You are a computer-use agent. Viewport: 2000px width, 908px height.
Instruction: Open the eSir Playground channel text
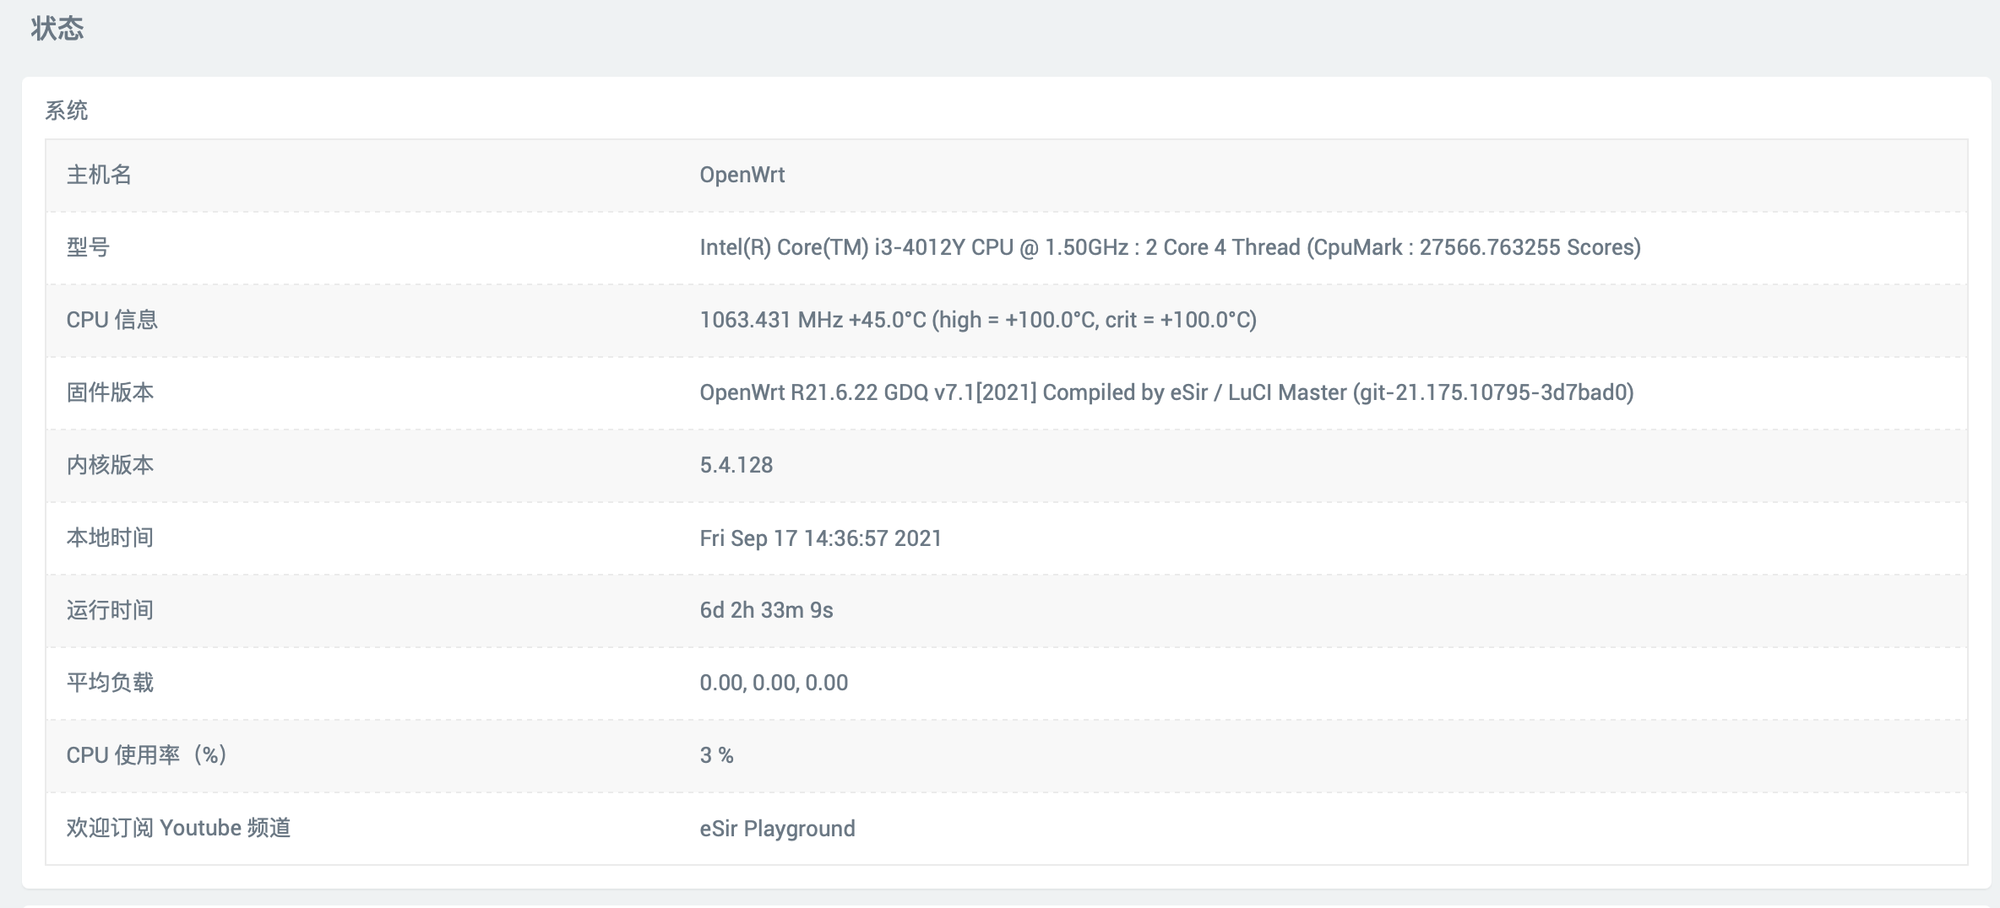click(778, 829)
